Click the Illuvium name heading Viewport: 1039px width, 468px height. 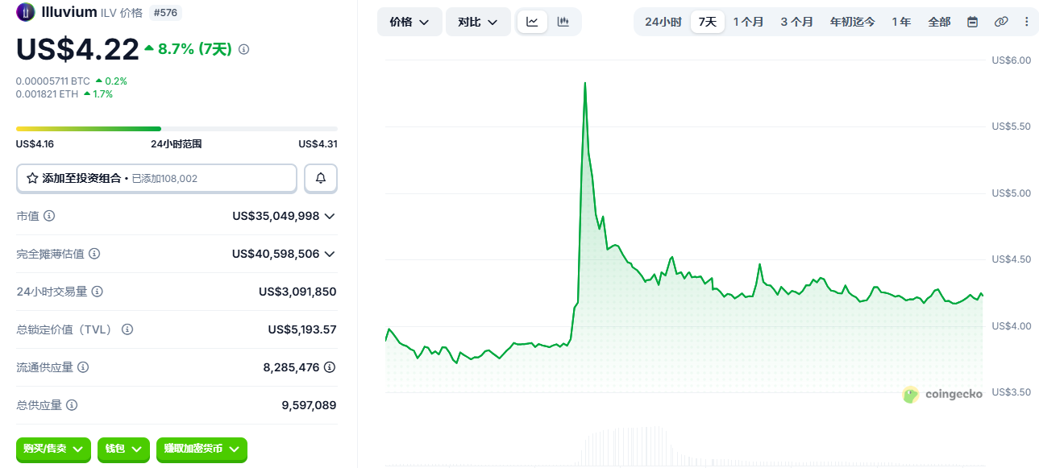pos(69,12)
